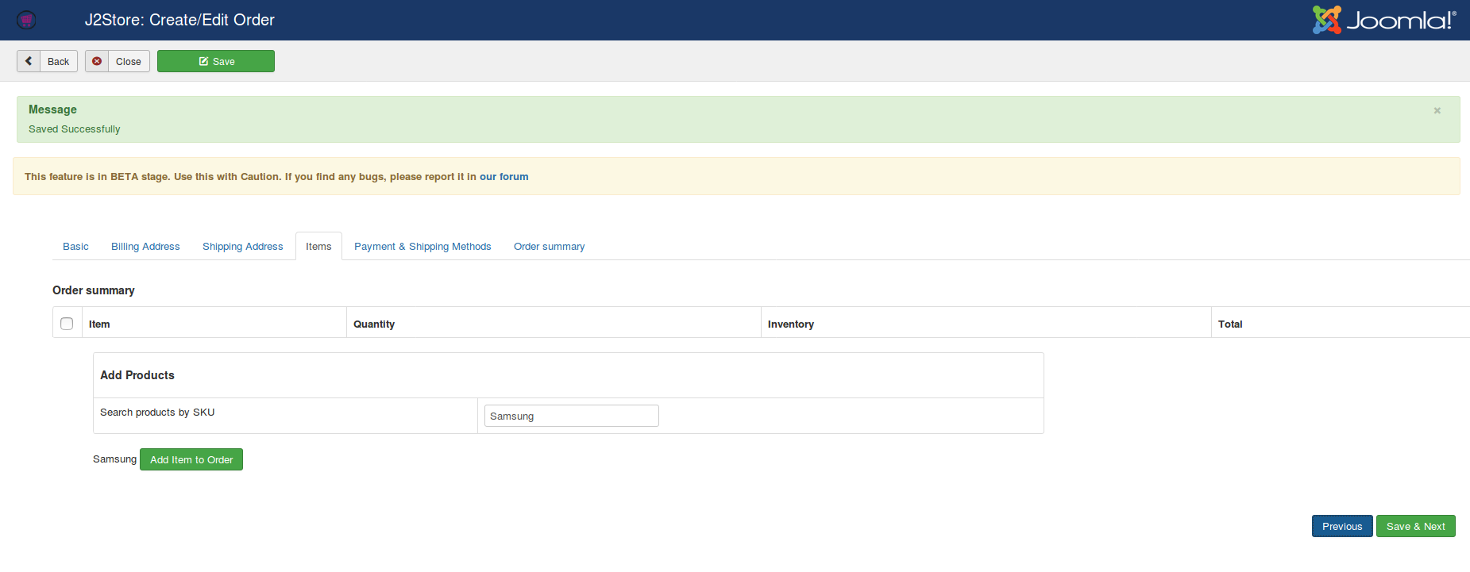Save the order with green Save button
This screenshot has width=1470, height=572.
[x=216, y=61]
